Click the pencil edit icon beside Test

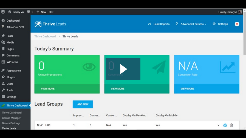click(x=41, y=125)
